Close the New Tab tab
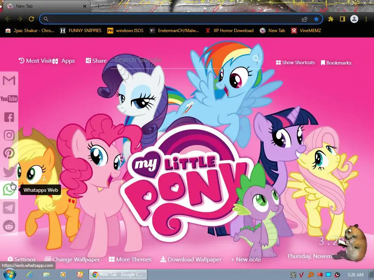This screenshot has height=280, width=374. click(85, 6)
